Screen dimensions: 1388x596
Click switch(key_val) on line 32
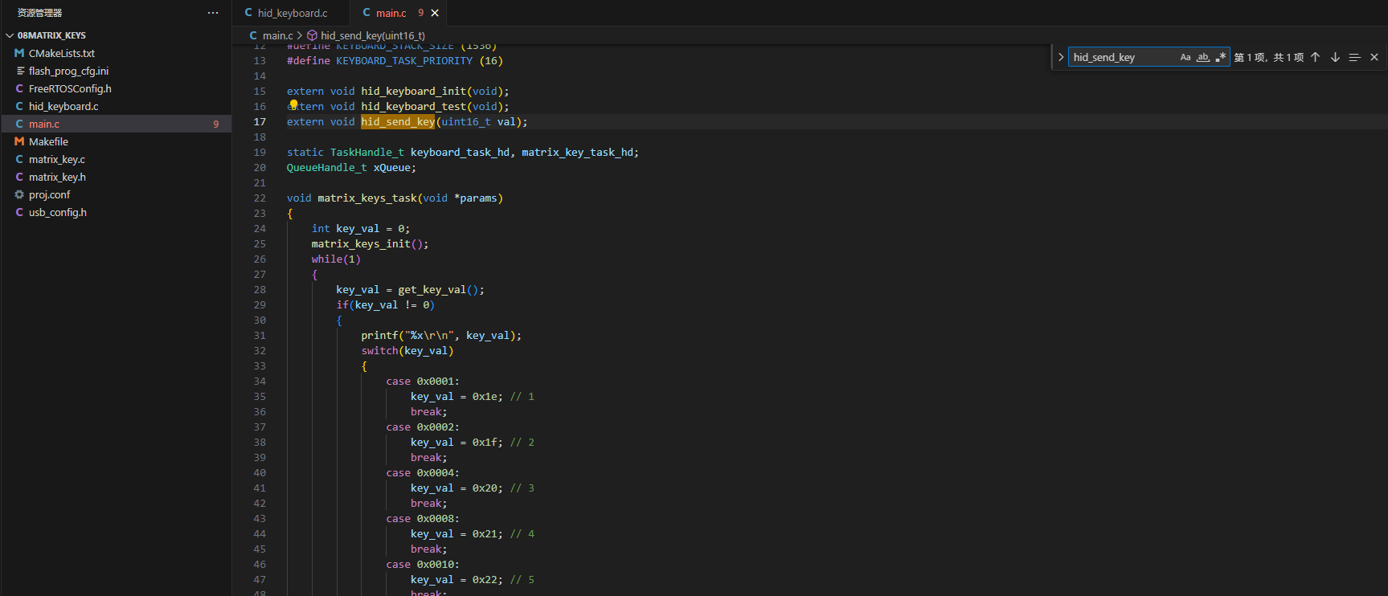407,351
